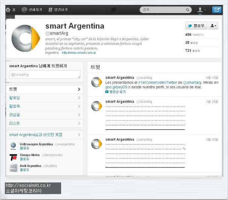The height and width of the screenshot is (200, 228).
Task: Click avatar of the first 3월 25일 tweet
Action: click(x=96, y=106)
